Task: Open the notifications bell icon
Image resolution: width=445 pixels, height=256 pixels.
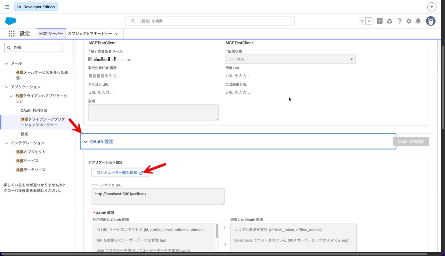Action: [x=418, y=21]
